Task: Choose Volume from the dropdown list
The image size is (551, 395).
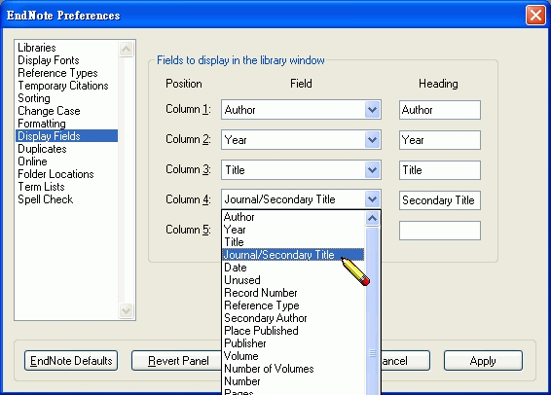Action: 294,356
